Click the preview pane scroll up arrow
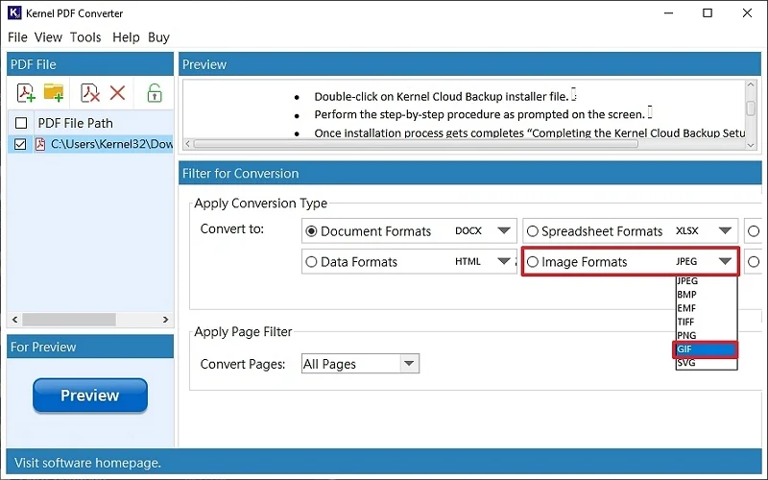 [751, 84]
